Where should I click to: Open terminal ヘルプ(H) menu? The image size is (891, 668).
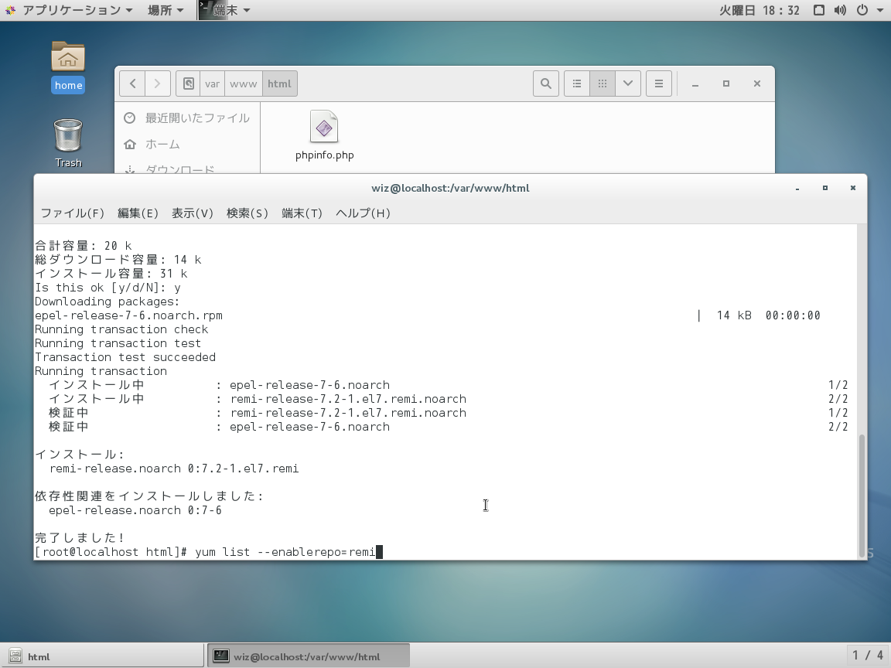(363, 213)
